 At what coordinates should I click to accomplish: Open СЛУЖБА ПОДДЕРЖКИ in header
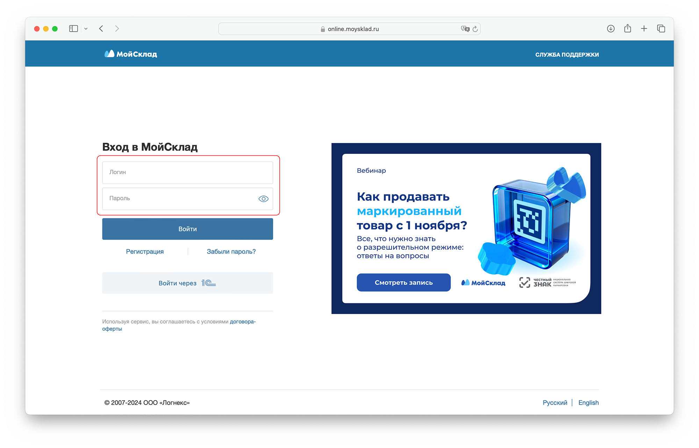(567, 55)
